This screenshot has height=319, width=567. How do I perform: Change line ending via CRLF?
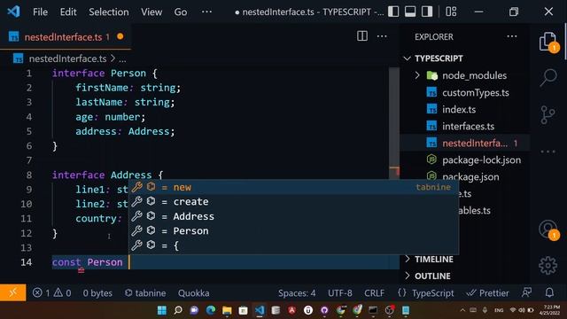(374, 292)
